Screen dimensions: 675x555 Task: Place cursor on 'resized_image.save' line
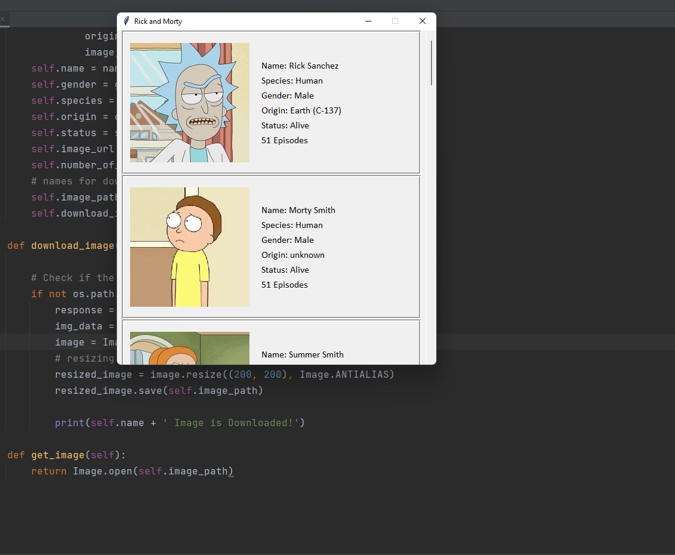(158, 390)
